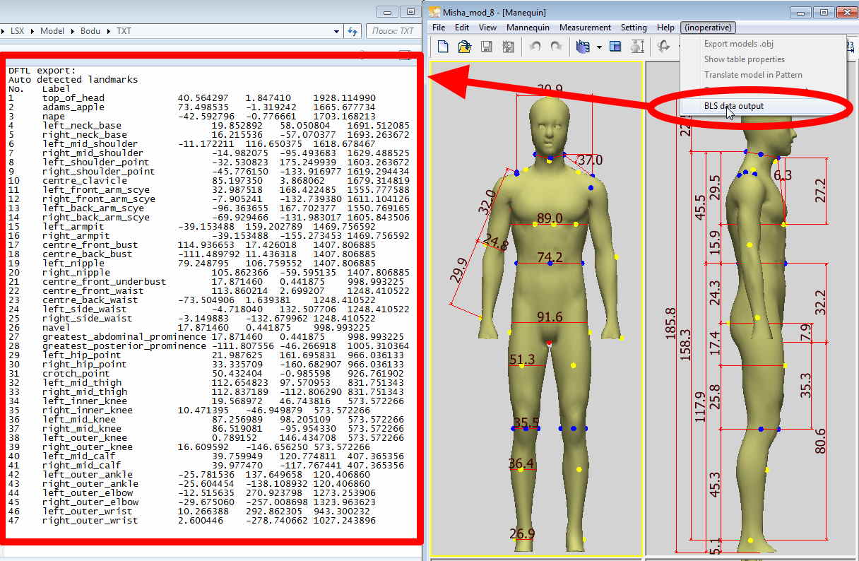Click the TXT search input field
The width and height of the screenshot is (859, 561).
click(393, 31)
